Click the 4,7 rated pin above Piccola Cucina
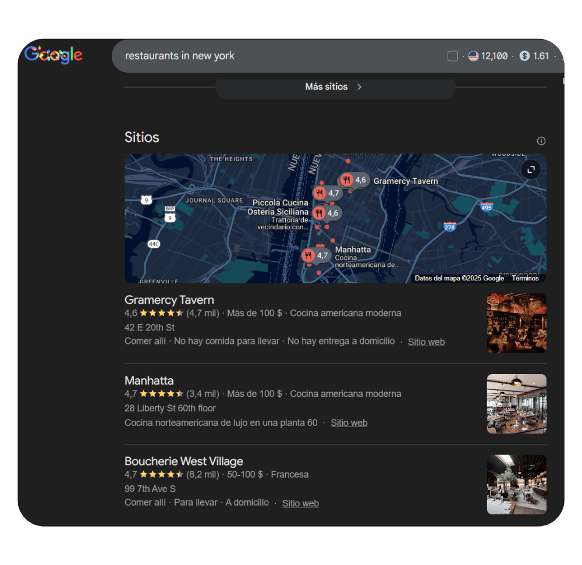Image resolution: width=582 pixels, height=565 pixels. [320, 193]
